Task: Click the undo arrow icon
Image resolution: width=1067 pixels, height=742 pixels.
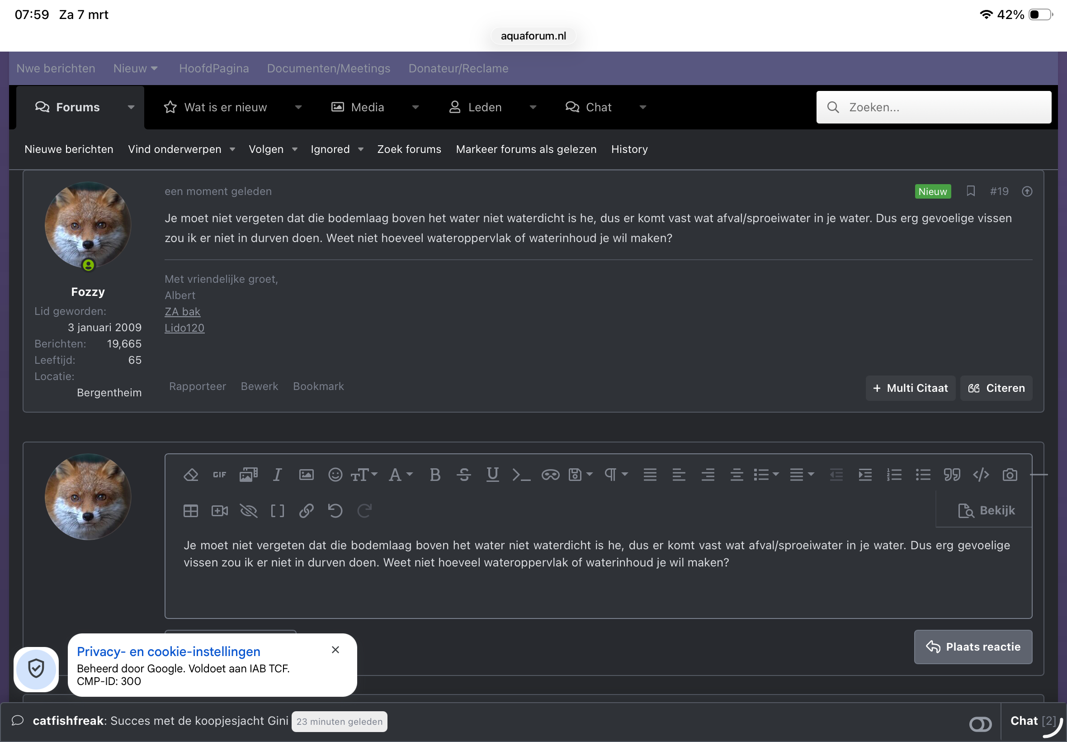Action: 335,511
